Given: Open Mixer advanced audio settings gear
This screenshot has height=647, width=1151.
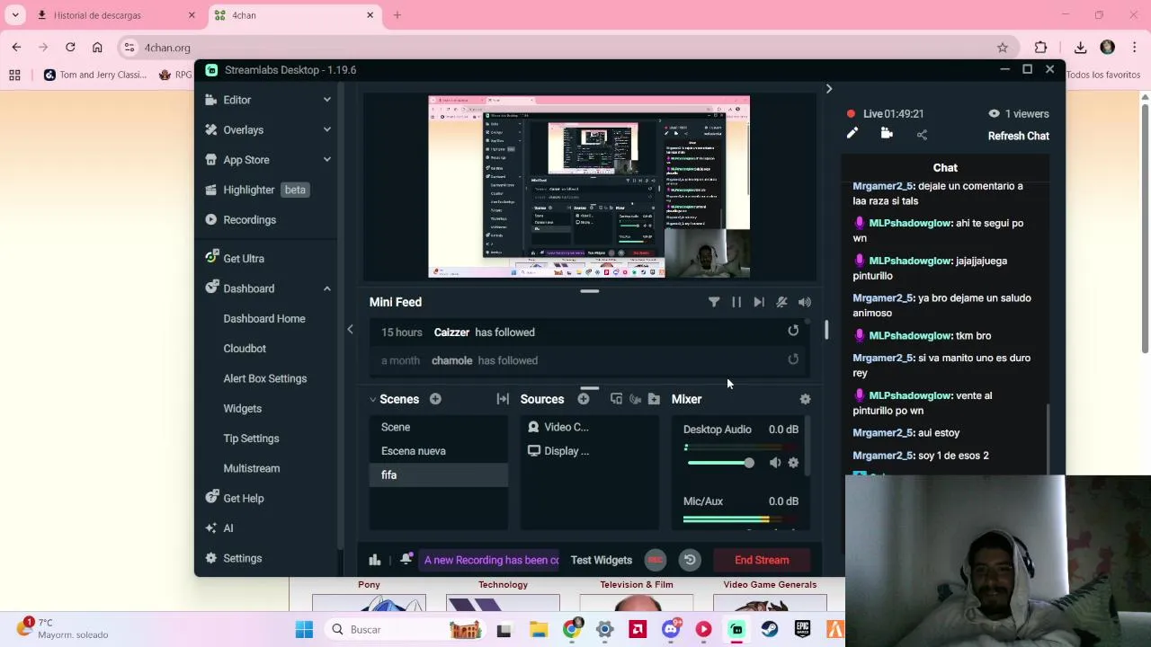Looking at the screenshot, I should (805, 399).
